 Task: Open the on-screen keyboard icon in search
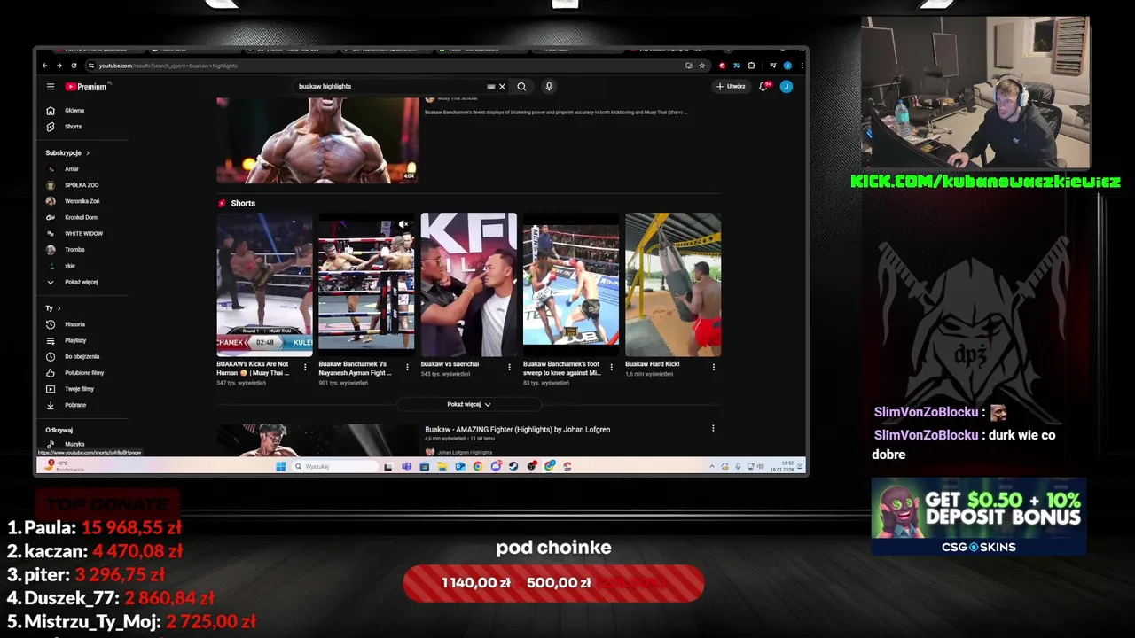[x=490, y=87]
